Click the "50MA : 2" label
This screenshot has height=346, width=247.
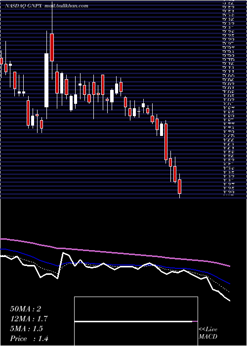pos(25,309)
